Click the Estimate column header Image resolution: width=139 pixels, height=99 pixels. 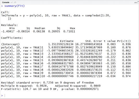[x=67, y=41]
